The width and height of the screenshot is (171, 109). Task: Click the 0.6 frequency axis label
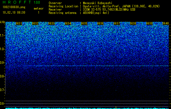2,104
